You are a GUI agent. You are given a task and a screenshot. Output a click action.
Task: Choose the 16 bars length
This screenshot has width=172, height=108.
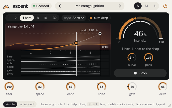(45, 18)
